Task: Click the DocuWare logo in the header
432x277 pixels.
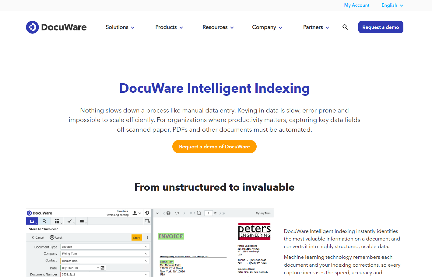Action: (56, 27)
